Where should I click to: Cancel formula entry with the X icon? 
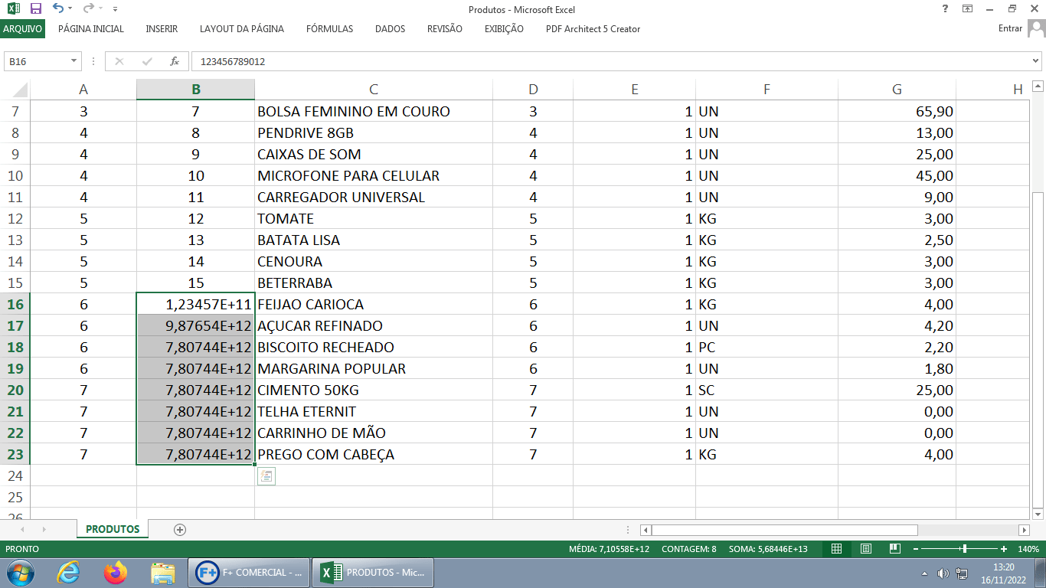point(119,61)
